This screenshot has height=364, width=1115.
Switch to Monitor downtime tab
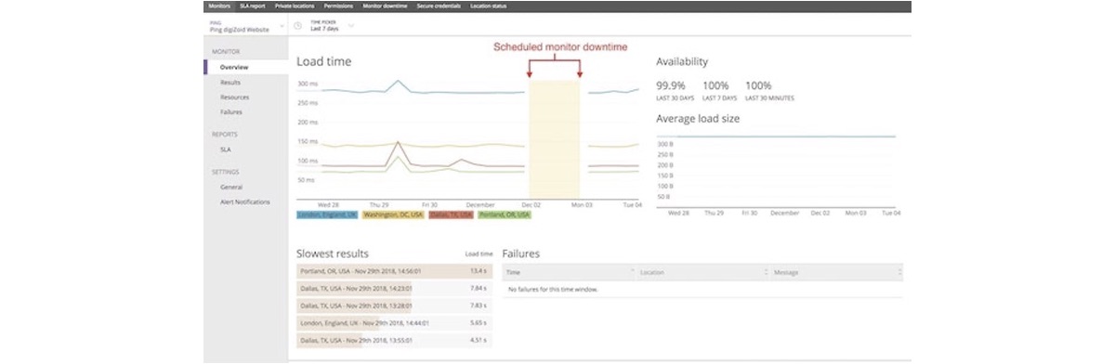tap(385, 6)
